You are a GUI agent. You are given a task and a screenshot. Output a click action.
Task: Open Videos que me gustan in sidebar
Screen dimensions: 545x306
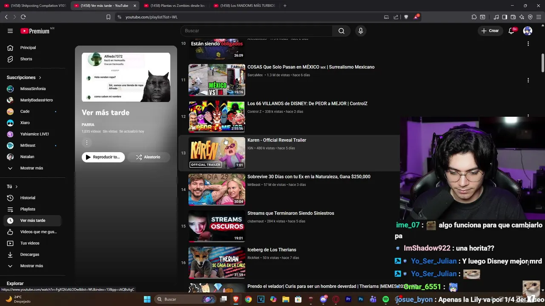click(33, 232)
